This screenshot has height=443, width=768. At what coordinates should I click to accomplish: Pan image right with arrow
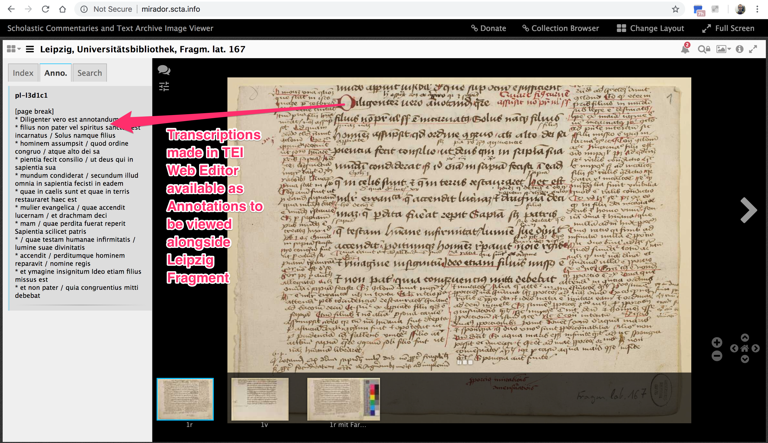click(755, 348)
